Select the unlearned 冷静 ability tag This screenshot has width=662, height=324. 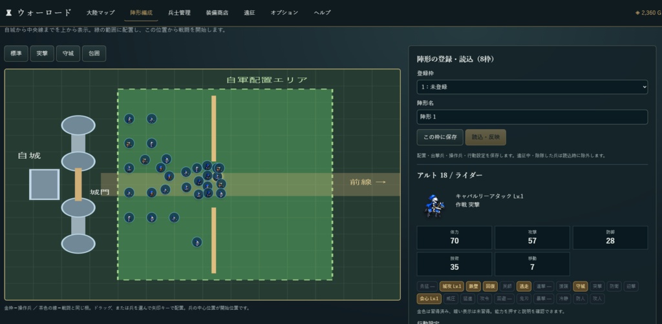pyautogui.click(x=563, y=299)
